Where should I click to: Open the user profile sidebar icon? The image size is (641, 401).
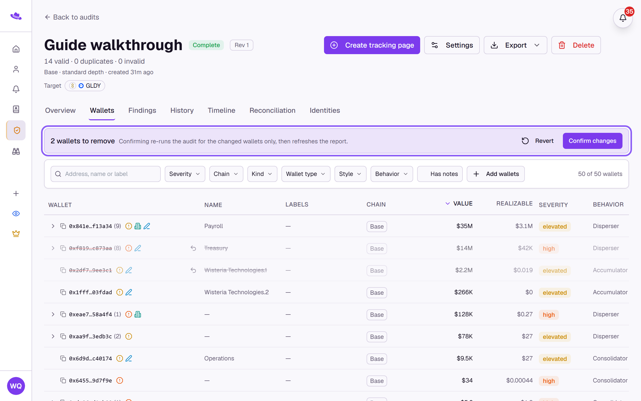pyautogui.click(x=16, y=69)
